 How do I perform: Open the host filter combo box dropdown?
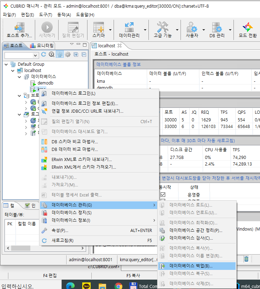pos(35,55)
